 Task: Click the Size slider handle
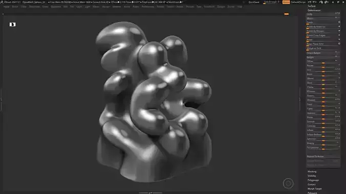[323, 71]
